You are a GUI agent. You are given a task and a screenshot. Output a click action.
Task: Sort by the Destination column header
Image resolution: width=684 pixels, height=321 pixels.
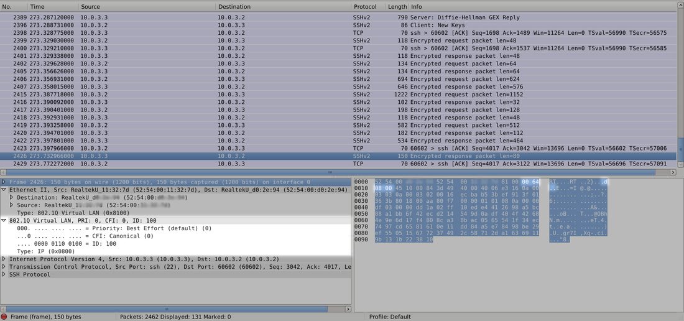pyautogui.click(x=284, y=7)
